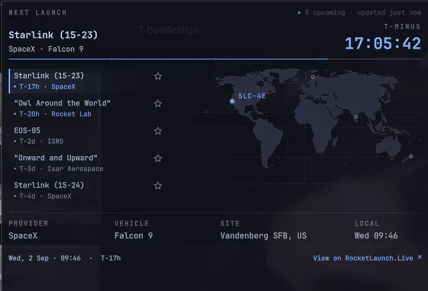Toggle favorite star for EOS-05

[x=158, y=131]
